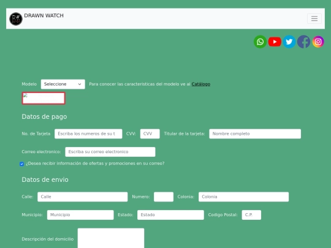Click the selected model image thumbnail
The height and width of the screenshot is (248, 331).
tap(44, 98)
